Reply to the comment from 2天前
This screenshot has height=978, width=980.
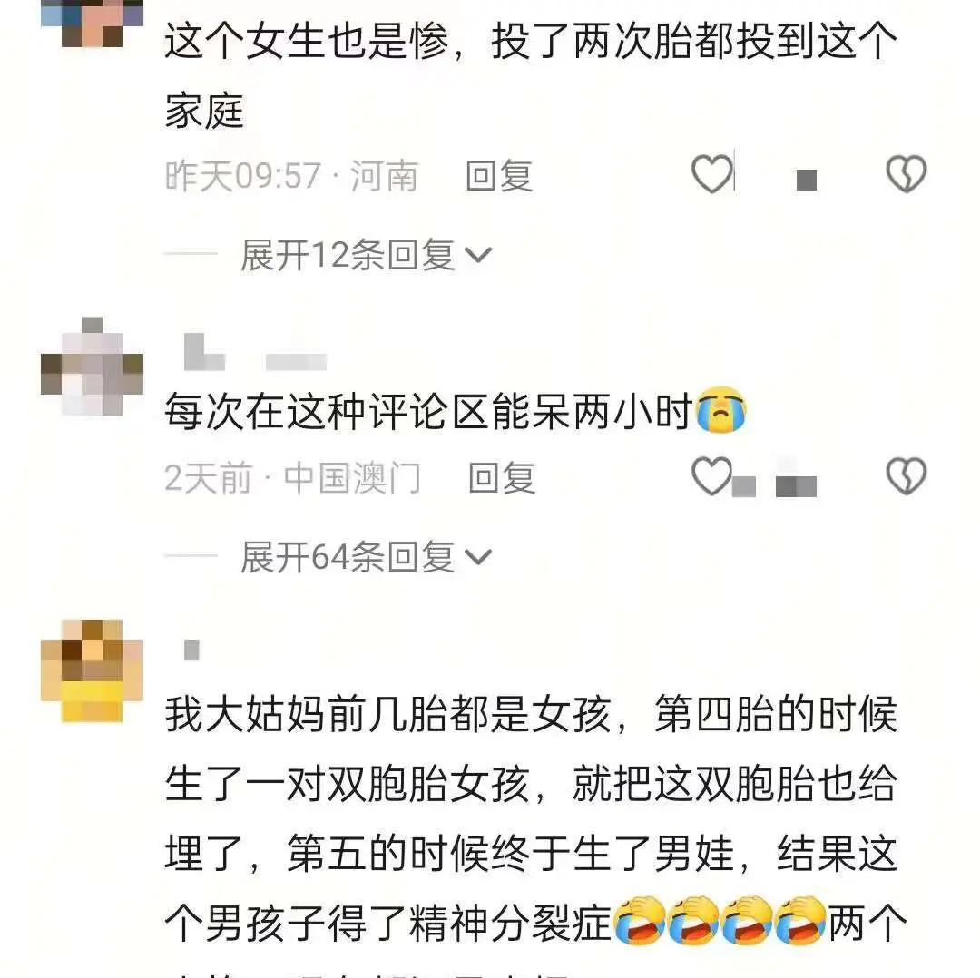coord(502,477)
